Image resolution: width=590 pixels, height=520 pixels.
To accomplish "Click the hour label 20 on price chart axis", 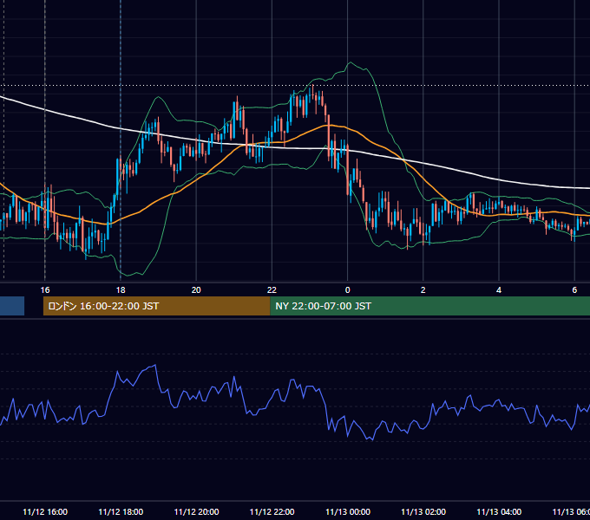I will tap(196, 290).
